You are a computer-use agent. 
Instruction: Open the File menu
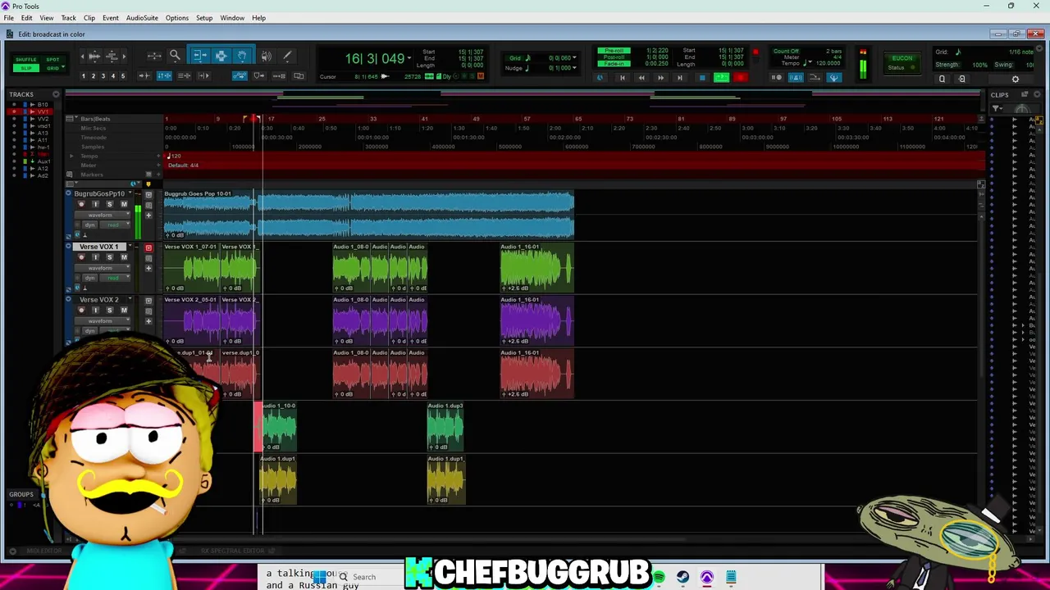8,18
